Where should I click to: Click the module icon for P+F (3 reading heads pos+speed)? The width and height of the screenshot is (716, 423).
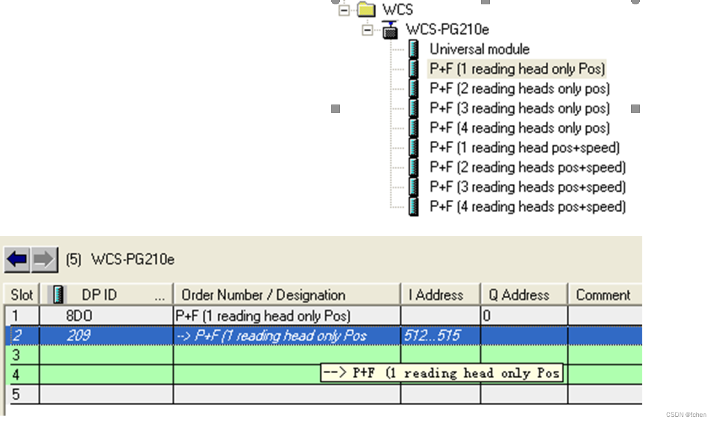click(x=413, y=187)
